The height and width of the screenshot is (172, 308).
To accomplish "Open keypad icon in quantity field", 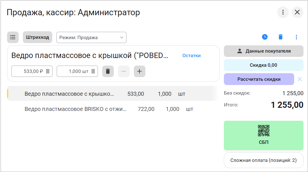I will pyautogui.click(x=93, y=71).
